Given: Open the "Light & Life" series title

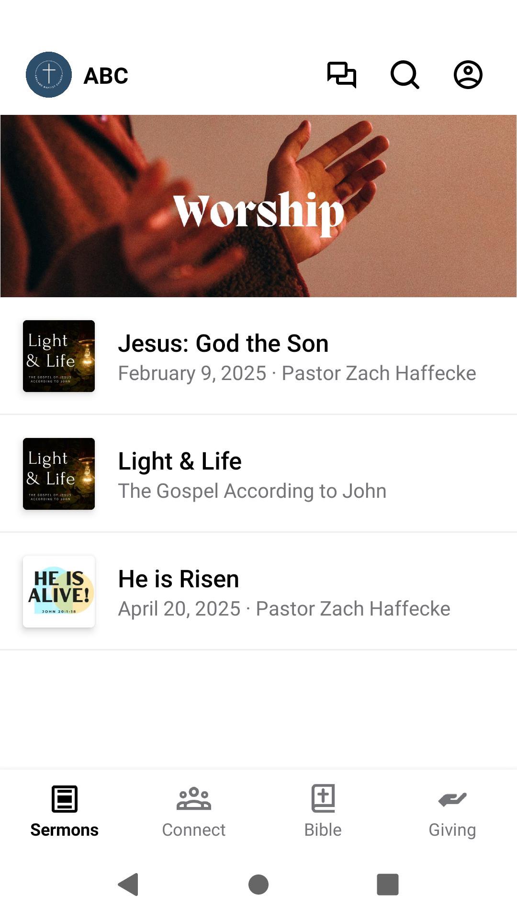Looking at the screenshot, I should tap(180, 461).
